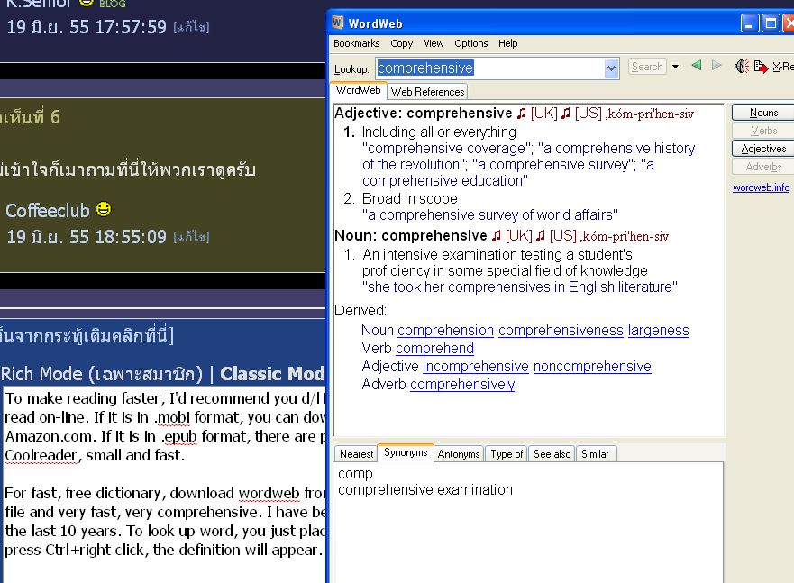Click inside the forum reply text area

(165, 485)
